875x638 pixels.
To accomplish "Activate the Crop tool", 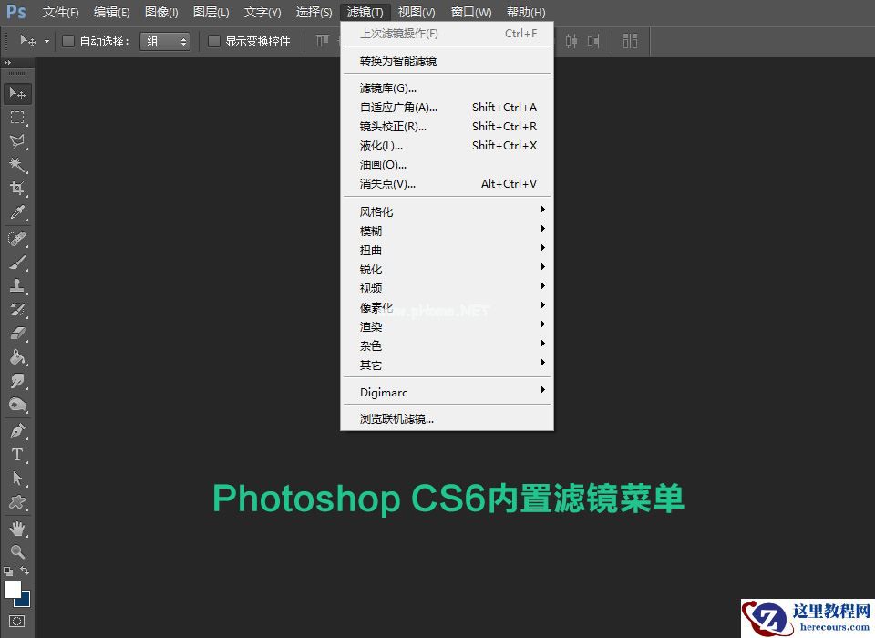I will 18,188.
